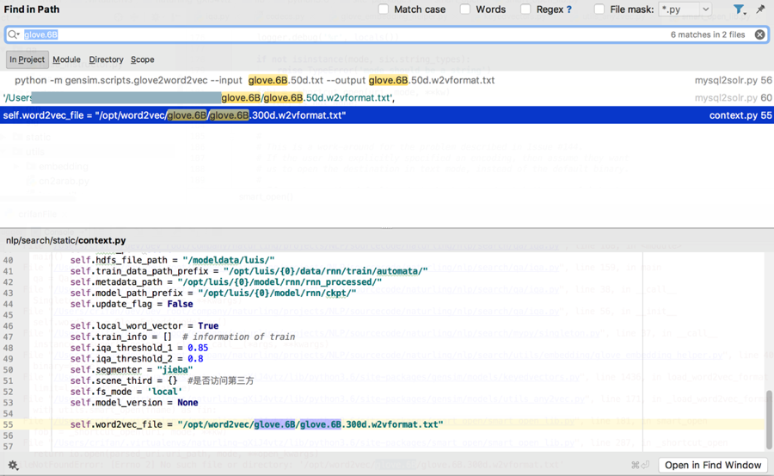Click the Open in Find Window button

pos(713,465)
